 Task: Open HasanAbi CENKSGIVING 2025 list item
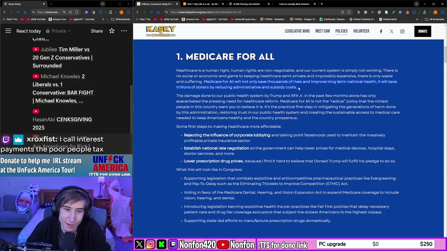pyautogui.click(x=63, y=119)
